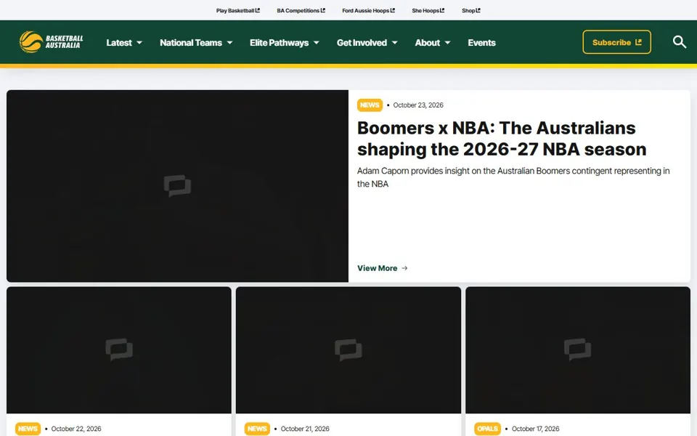This screenshot has height=436, width=697.
Task: Click the October 17, 2026 date
Action: coord(535,429)
